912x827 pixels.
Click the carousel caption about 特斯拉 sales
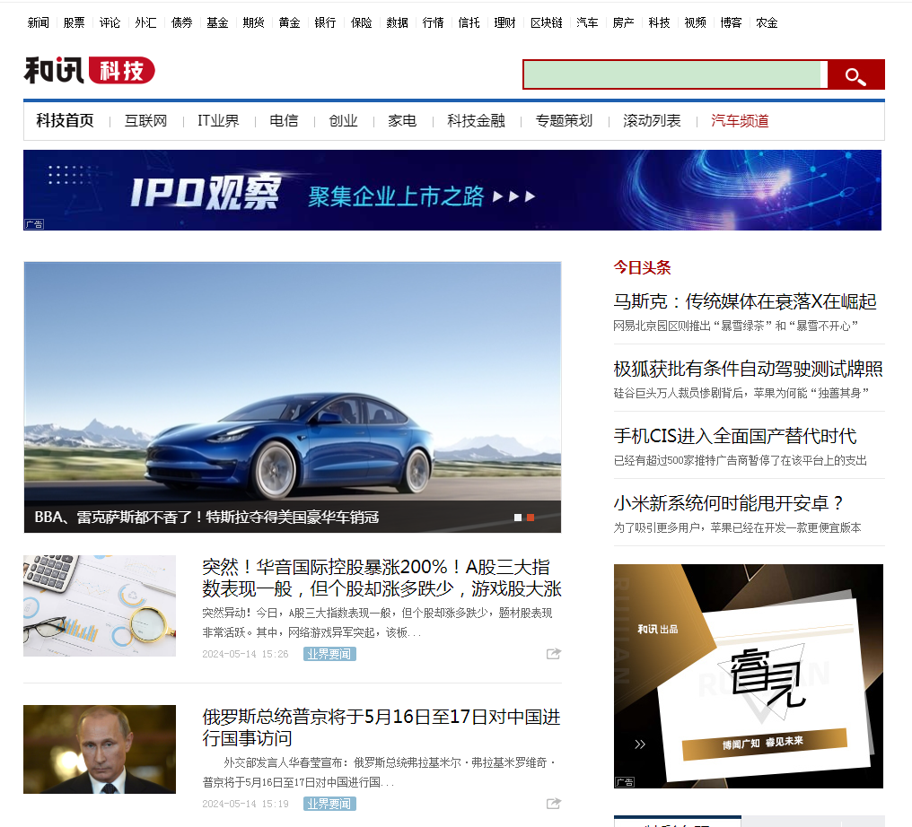tap(206, 517)
